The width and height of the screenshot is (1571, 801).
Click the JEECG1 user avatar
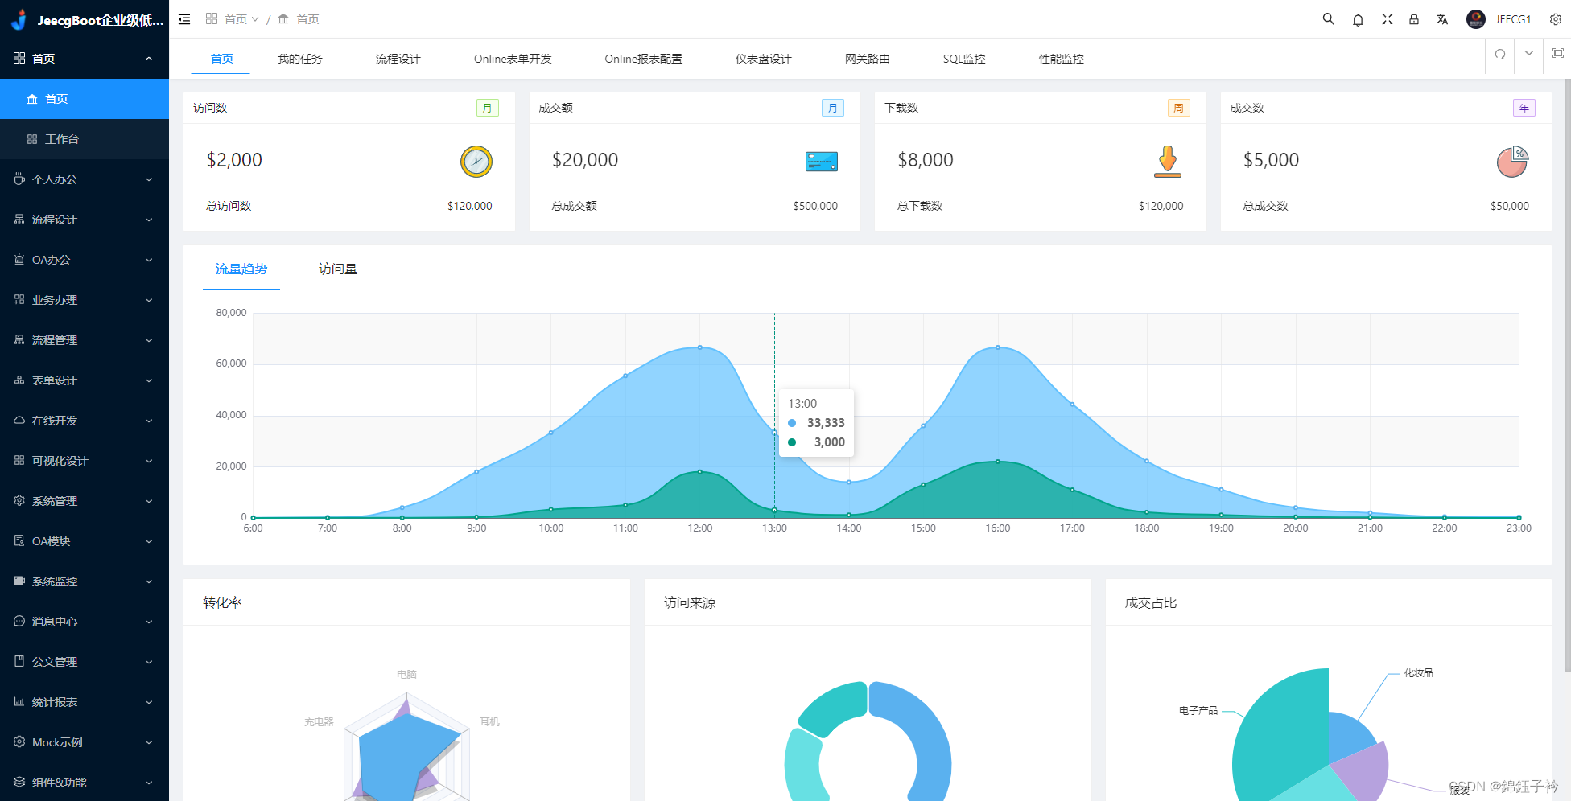[1476, 19]
